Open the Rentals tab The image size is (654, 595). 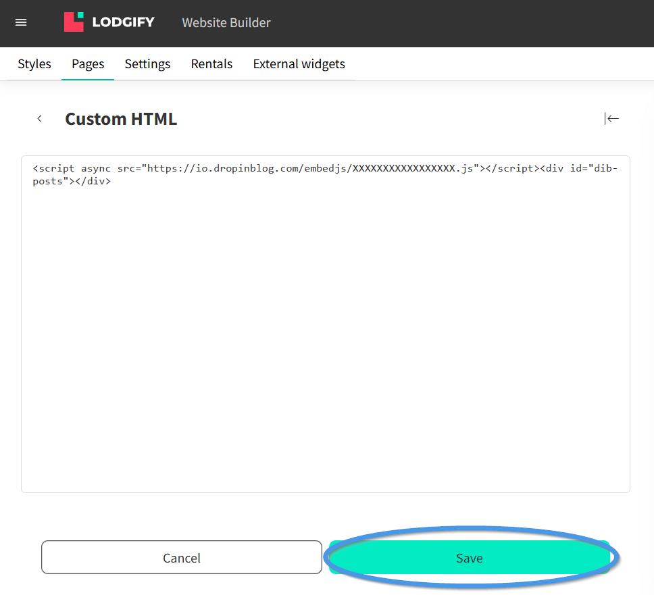pos(212,63)
